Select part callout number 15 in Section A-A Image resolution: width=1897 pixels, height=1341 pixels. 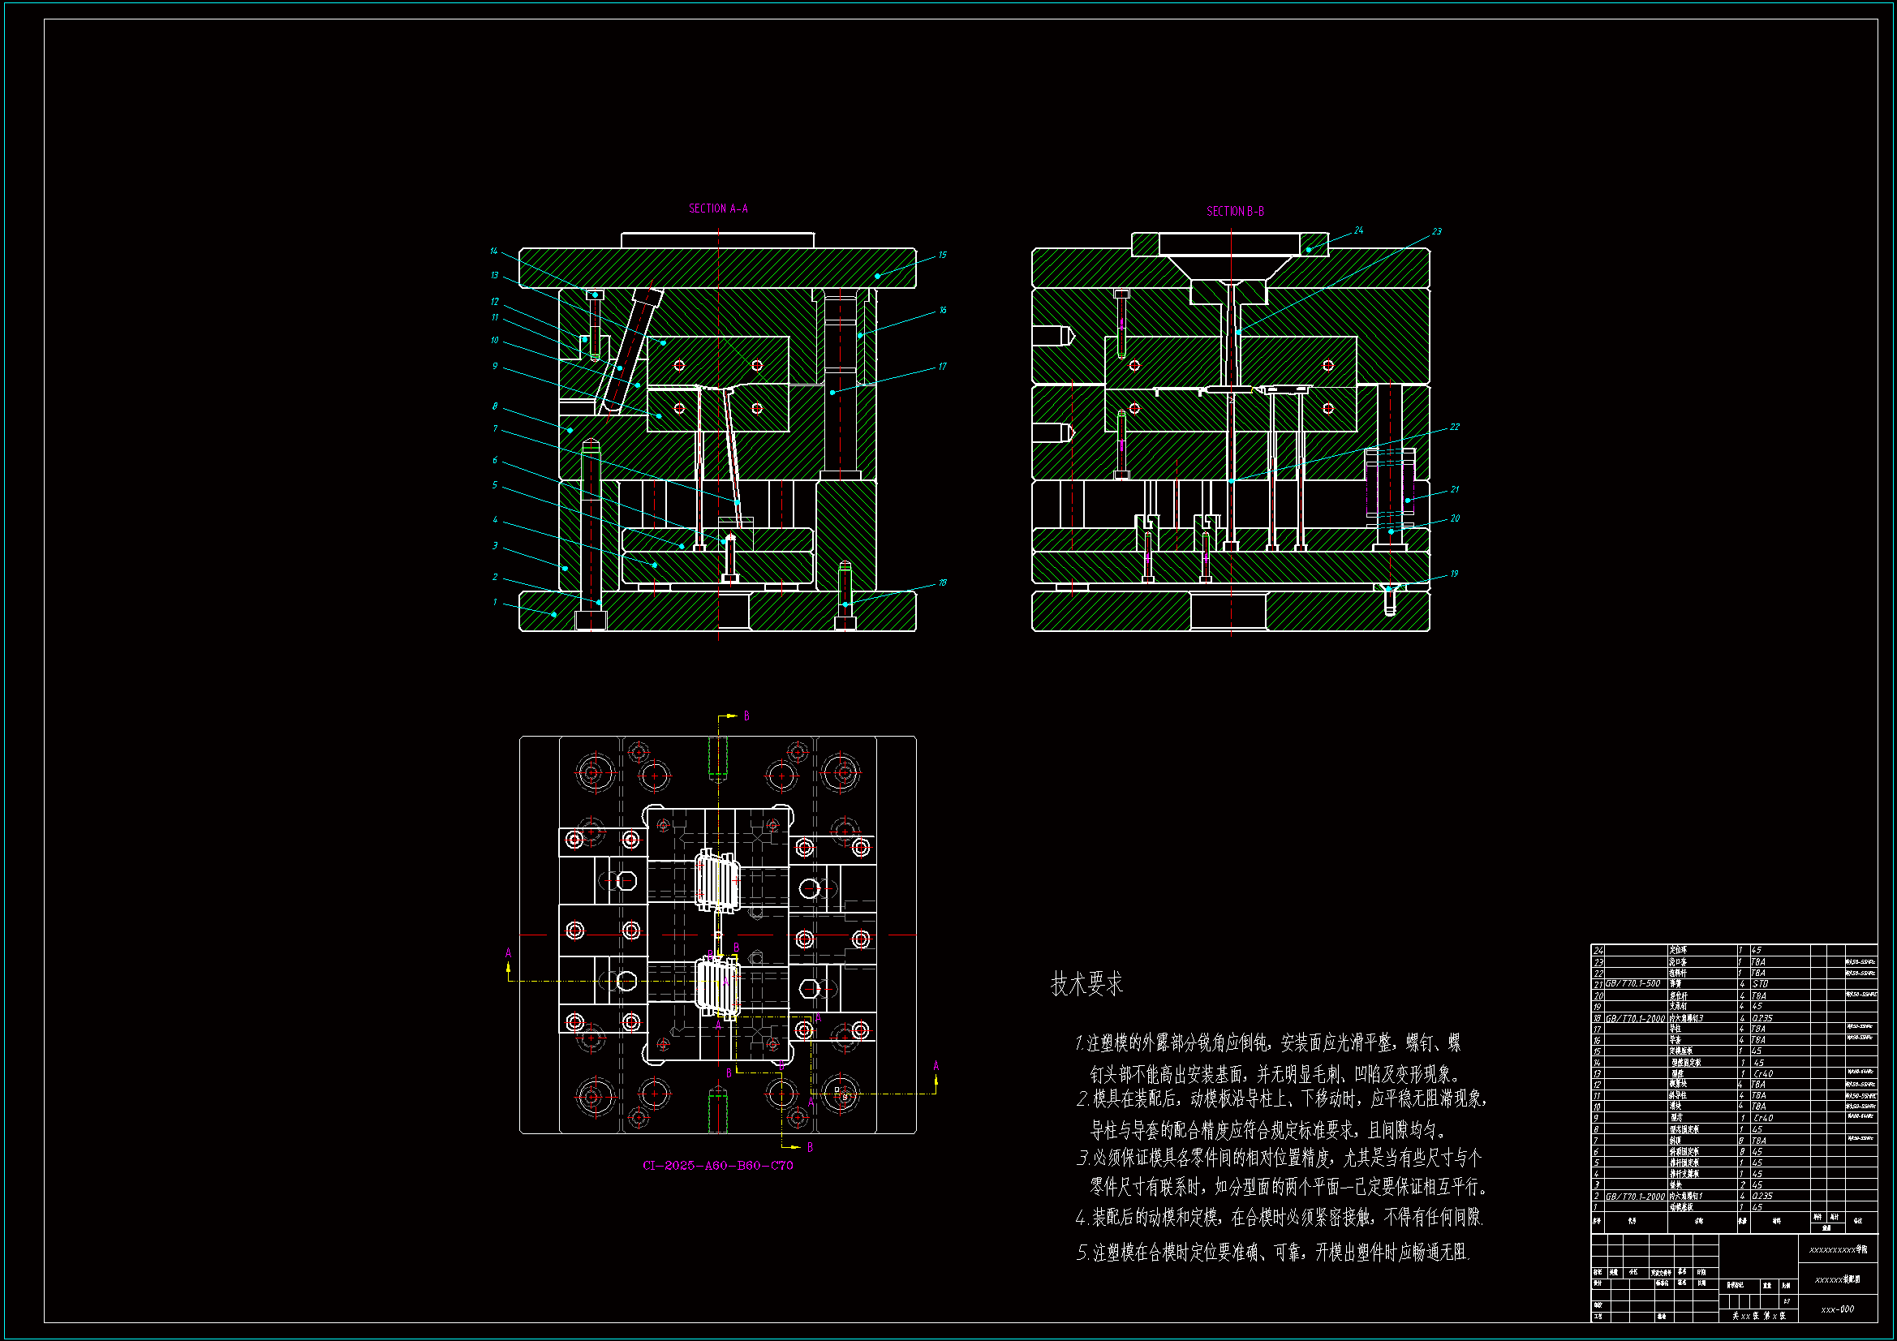[x=942, y=256]
